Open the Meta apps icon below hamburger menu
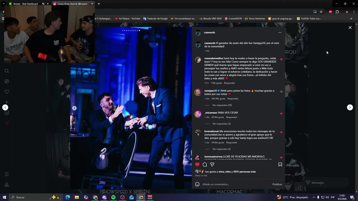 tap(7, 185)
